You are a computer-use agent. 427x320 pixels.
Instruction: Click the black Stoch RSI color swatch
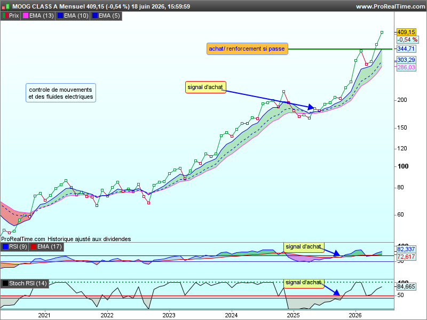pos(5,283)
